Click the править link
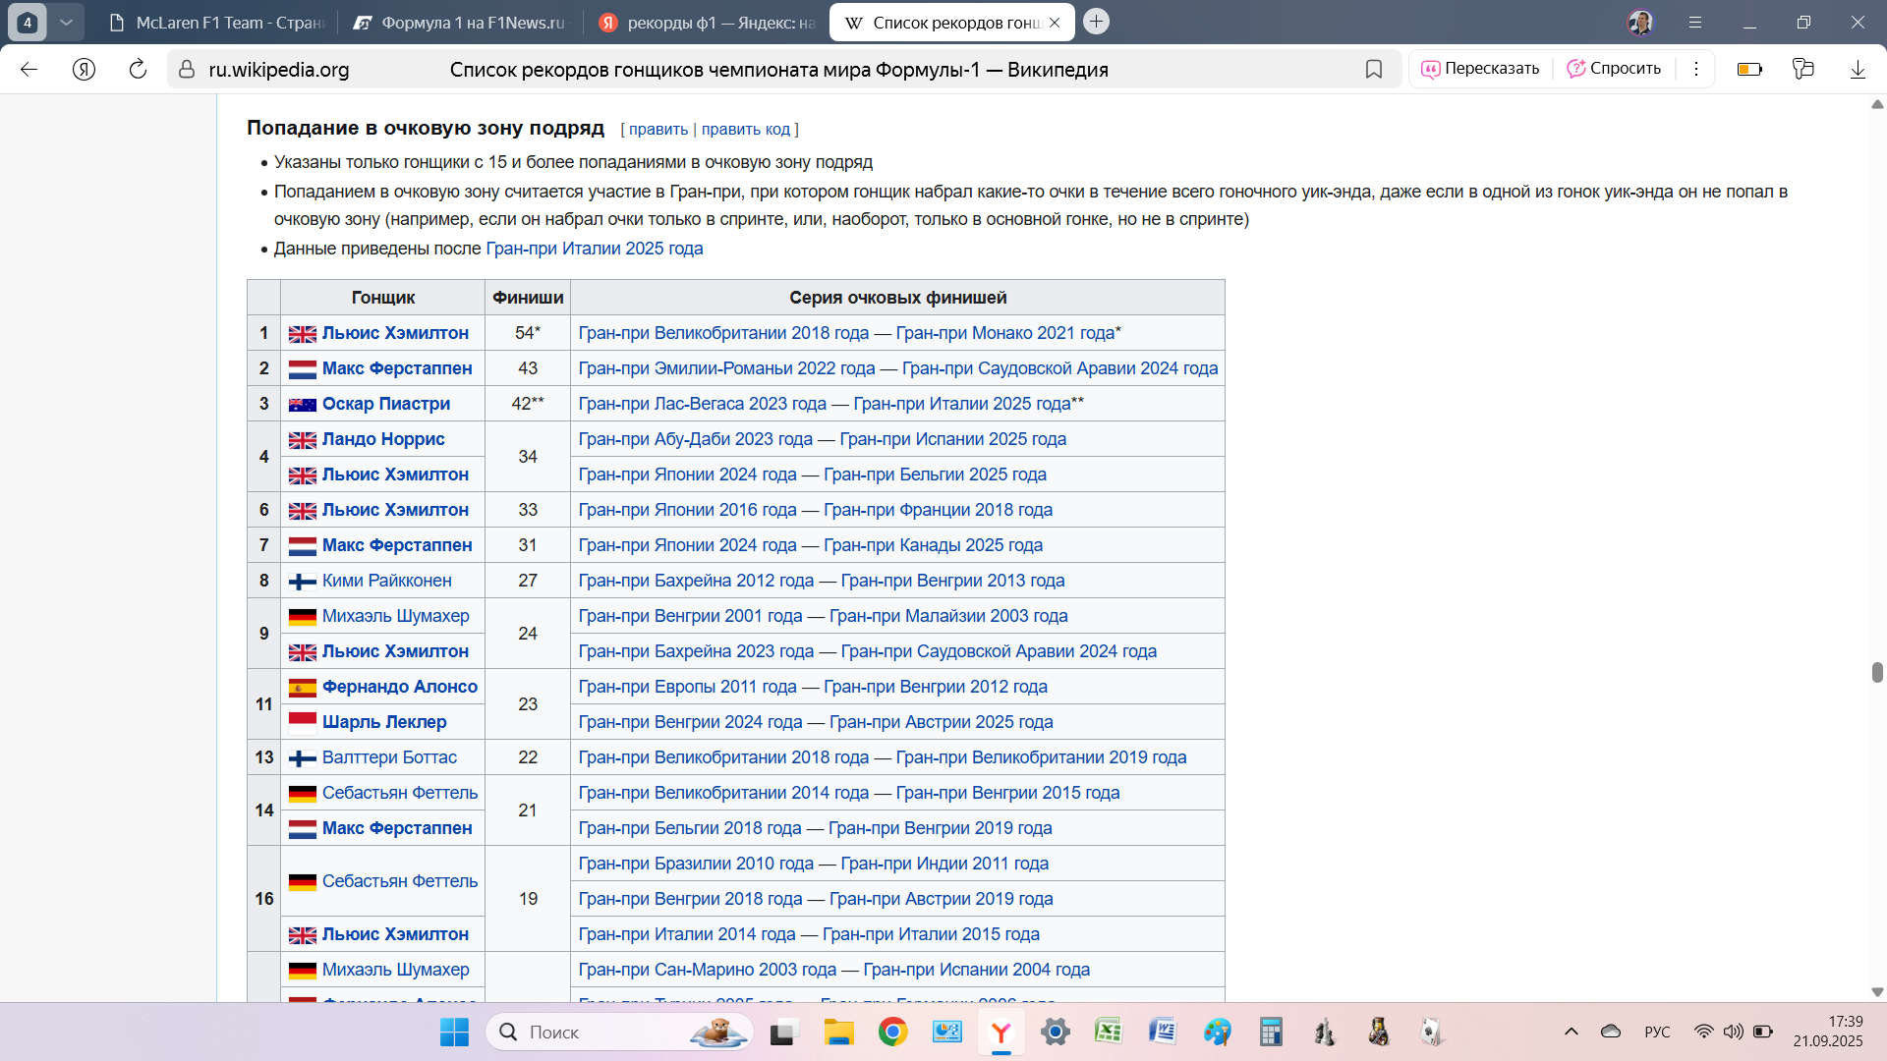Screen dimensions: 1887x1061 point(658,129)
